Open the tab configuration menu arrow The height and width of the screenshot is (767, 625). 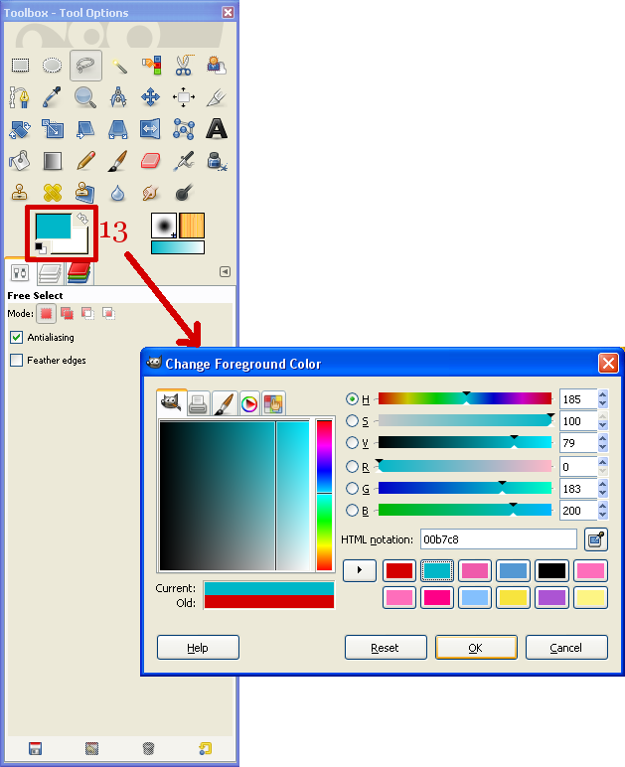(225, 271)
